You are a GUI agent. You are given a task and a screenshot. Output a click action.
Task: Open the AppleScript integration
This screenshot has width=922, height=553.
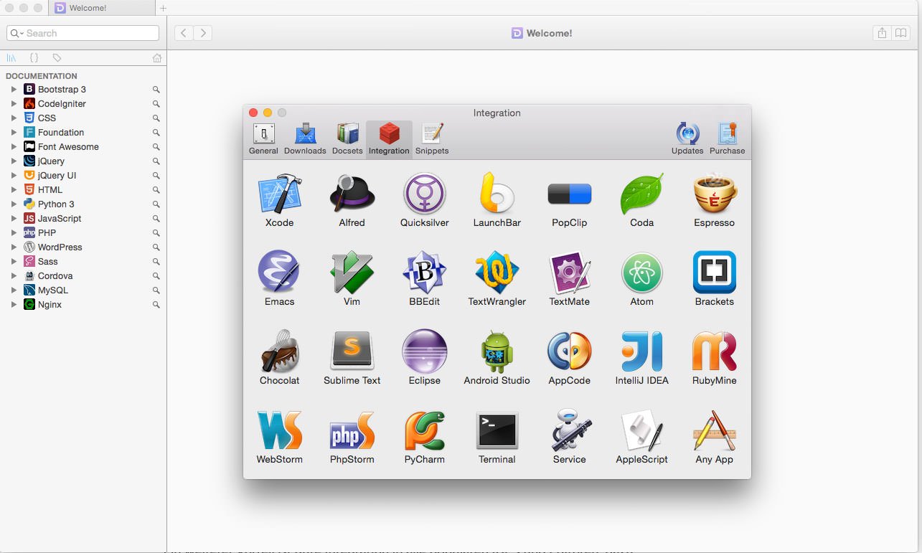[x=641, y=430]
